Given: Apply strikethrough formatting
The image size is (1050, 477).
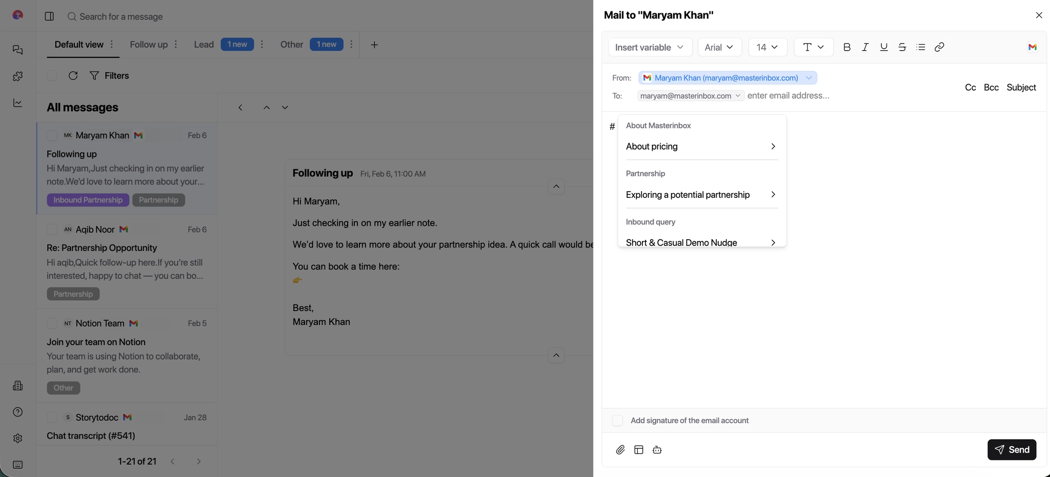Looking at the screenshot, I should coord(902,47).
